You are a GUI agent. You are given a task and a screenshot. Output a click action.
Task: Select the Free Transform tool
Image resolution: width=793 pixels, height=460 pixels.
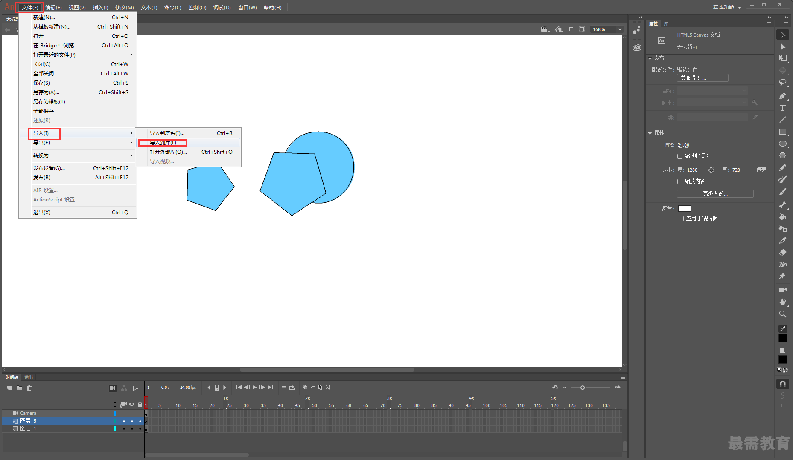(783, 59)
